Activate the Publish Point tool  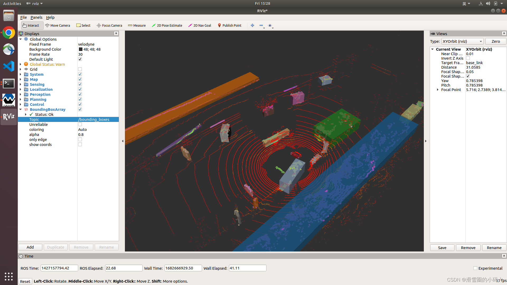click(x=229, y=25)
